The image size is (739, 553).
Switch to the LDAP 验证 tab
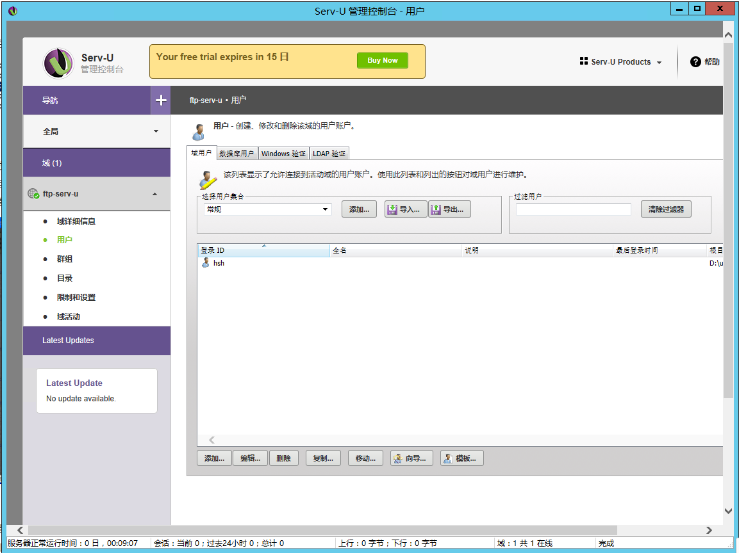point(329,154)
